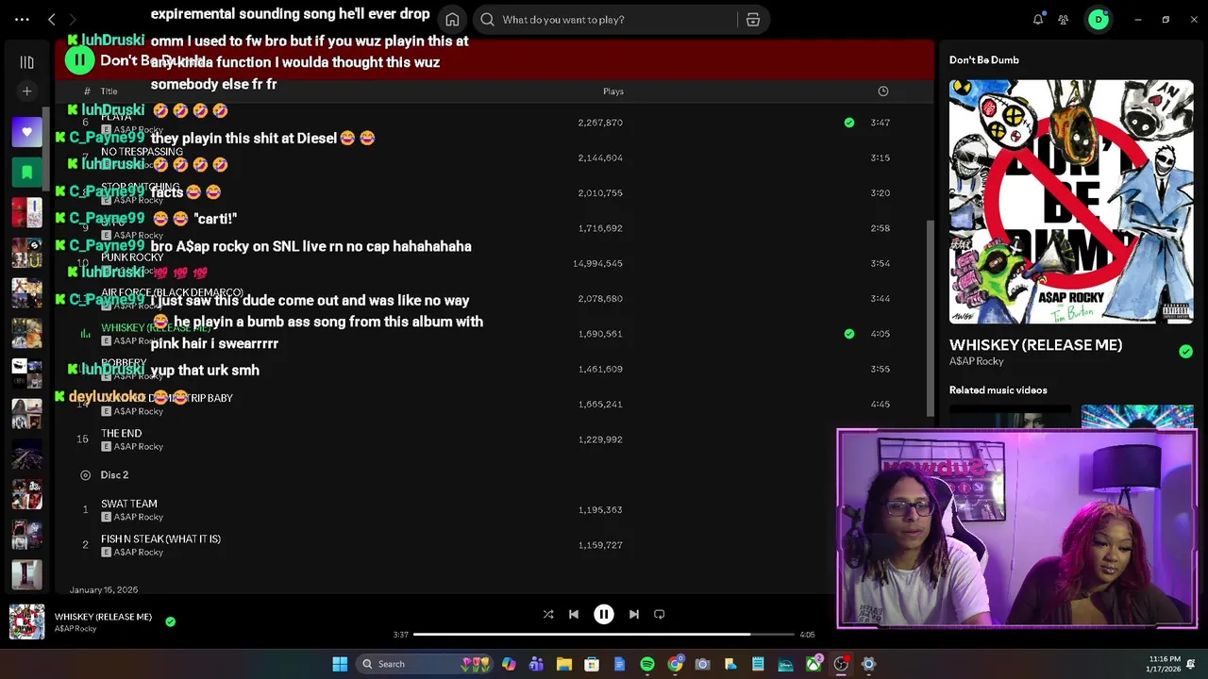This screenshot has height=679, width=1208.
Task: Open A$AP Rocky link in right panel
Action: [x=976, y=361]
